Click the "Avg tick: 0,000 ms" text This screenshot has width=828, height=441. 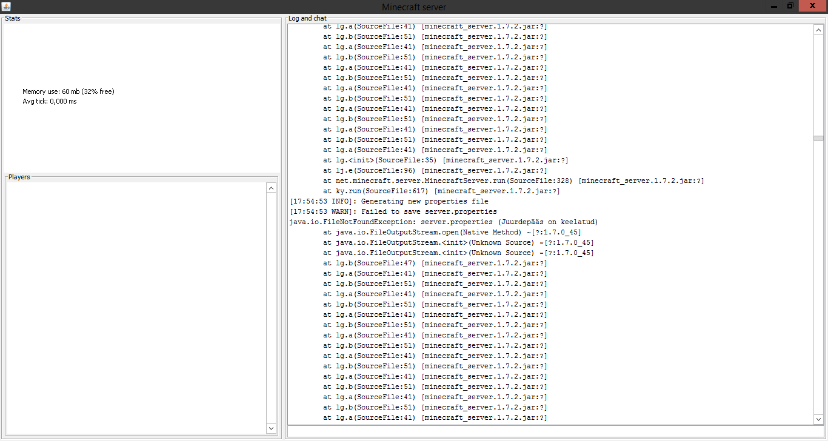50,101
